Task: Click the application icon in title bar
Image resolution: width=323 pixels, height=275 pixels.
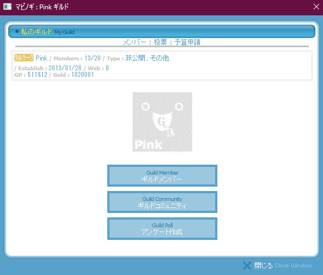Action: point(7,7)
